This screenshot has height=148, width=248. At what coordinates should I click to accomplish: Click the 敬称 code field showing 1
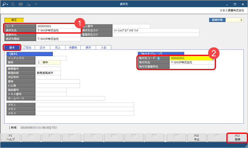click(x=38, y=62)
